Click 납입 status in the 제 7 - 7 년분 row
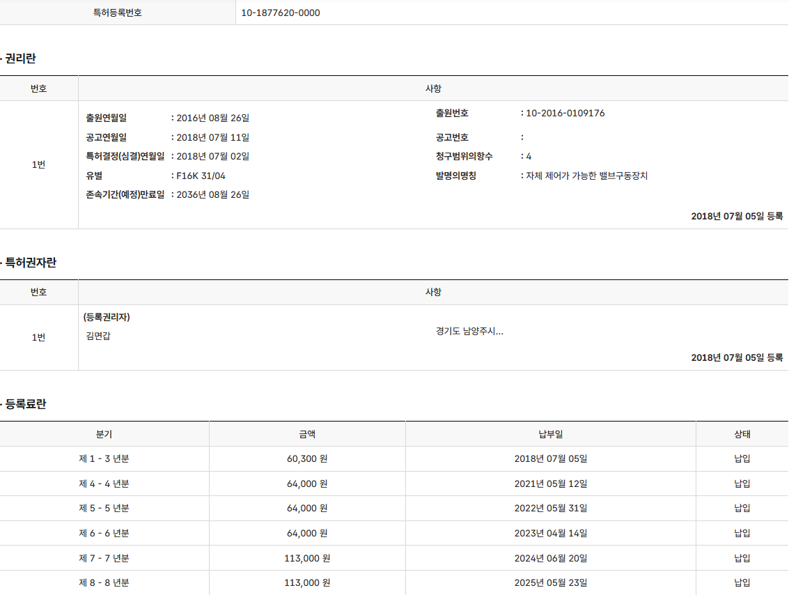The width and height of the screenshot is (789, 595). [742, 558]
